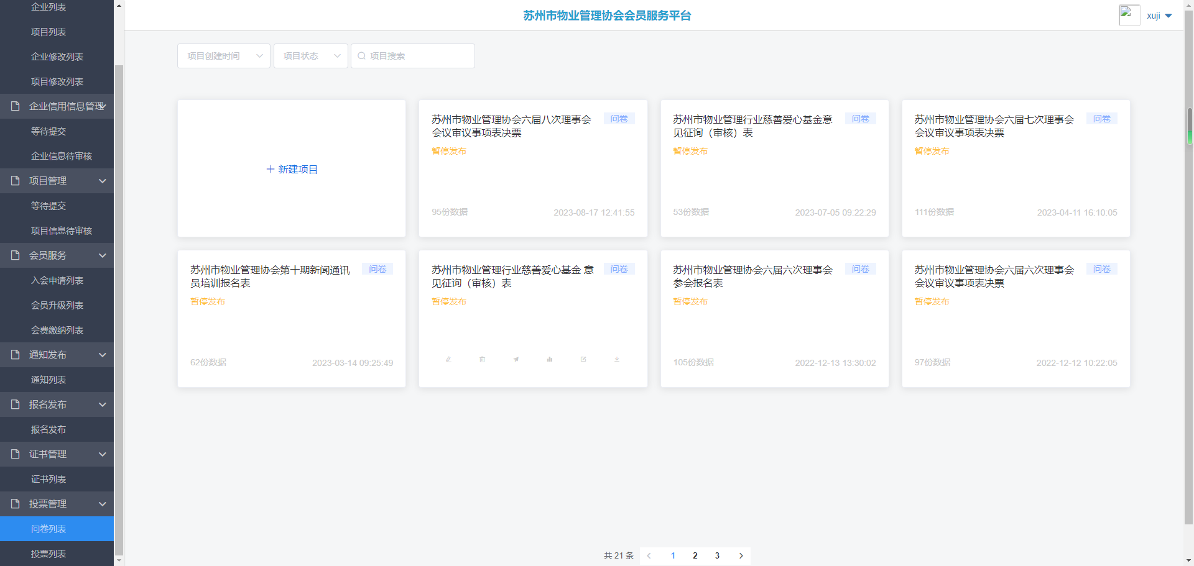Click the document icon beside 会员服务
This screenshot has height=566, width=1194.
pyautogui.click(x=16, y=255)
